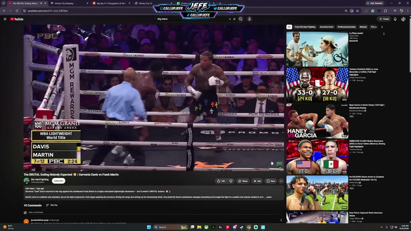Open Shakur Stevenson vs Valdez thumbnail
Screen dimensions: 411x231
click(x=317, y=157)
